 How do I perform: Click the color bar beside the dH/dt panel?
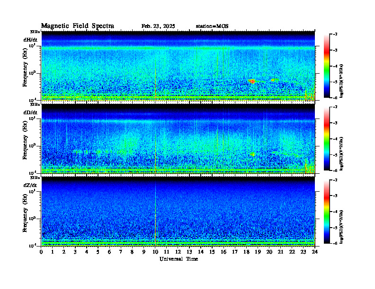tap(327, 66)
